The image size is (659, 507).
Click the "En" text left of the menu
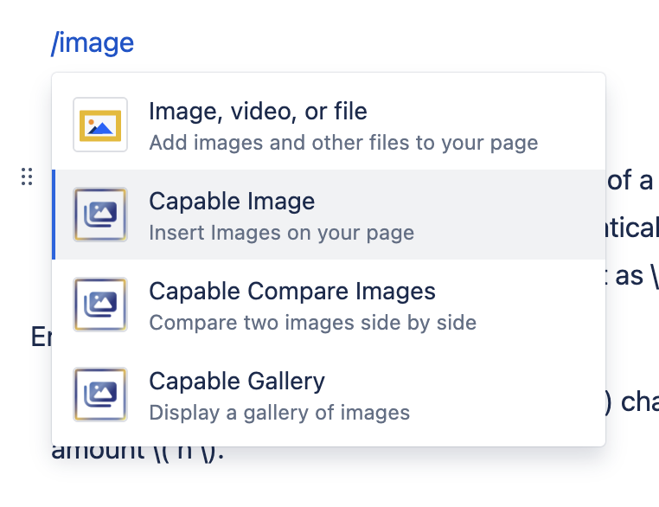click(x=41, y=337)
